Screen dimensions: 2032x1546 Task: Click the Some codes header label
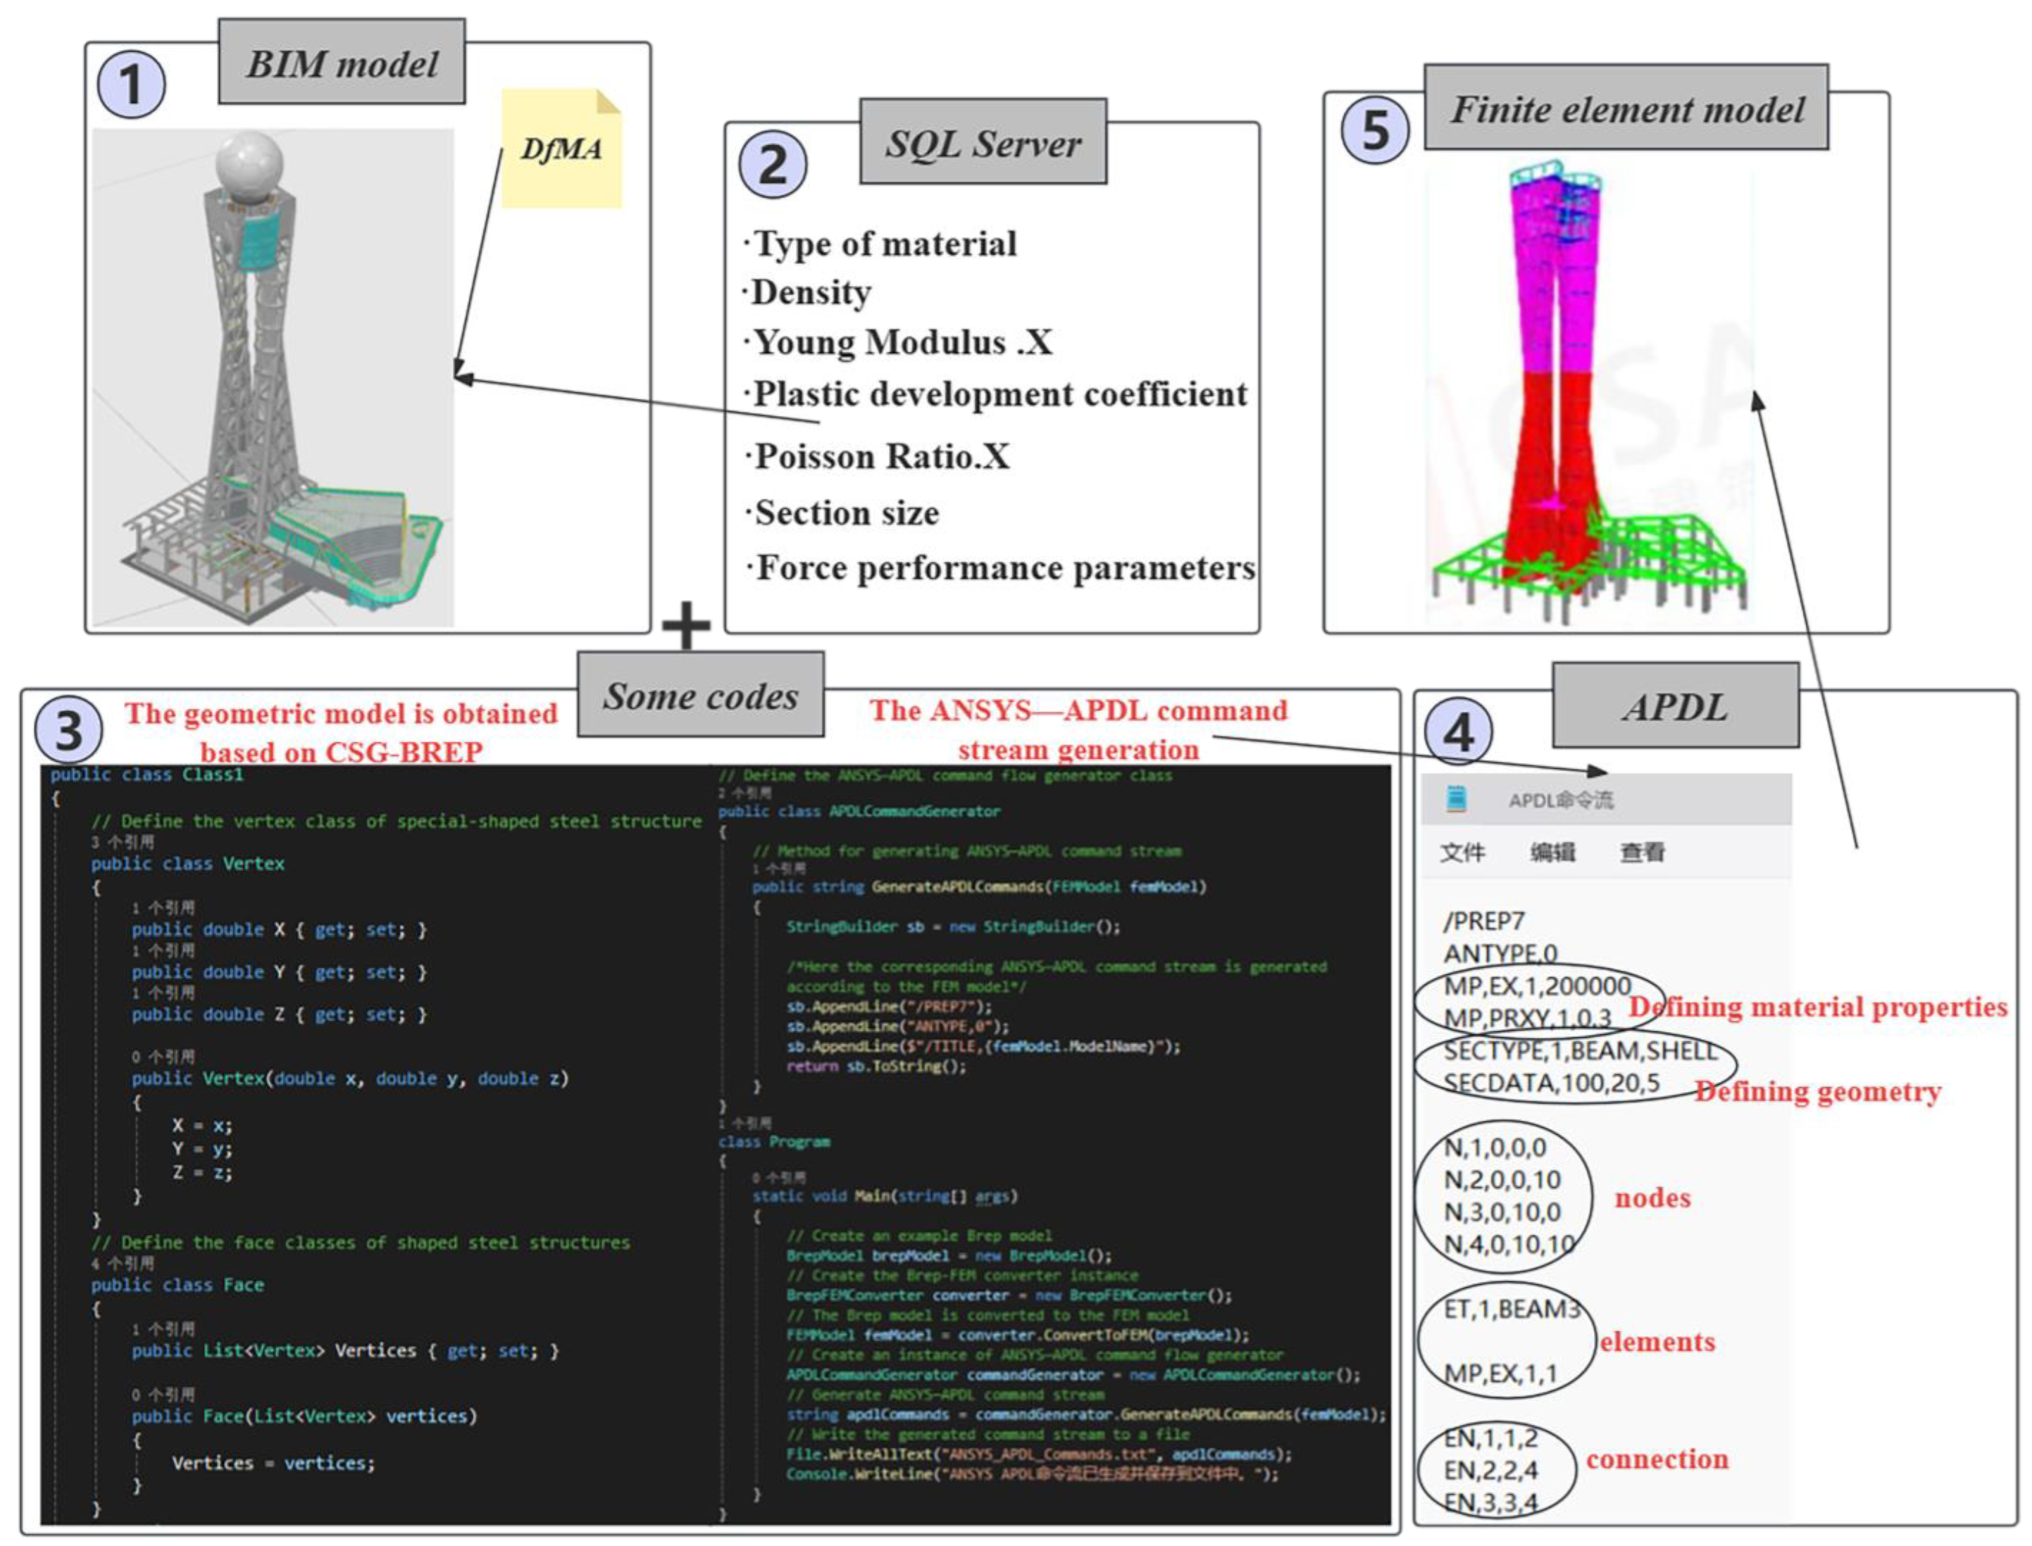coord(701,695)
